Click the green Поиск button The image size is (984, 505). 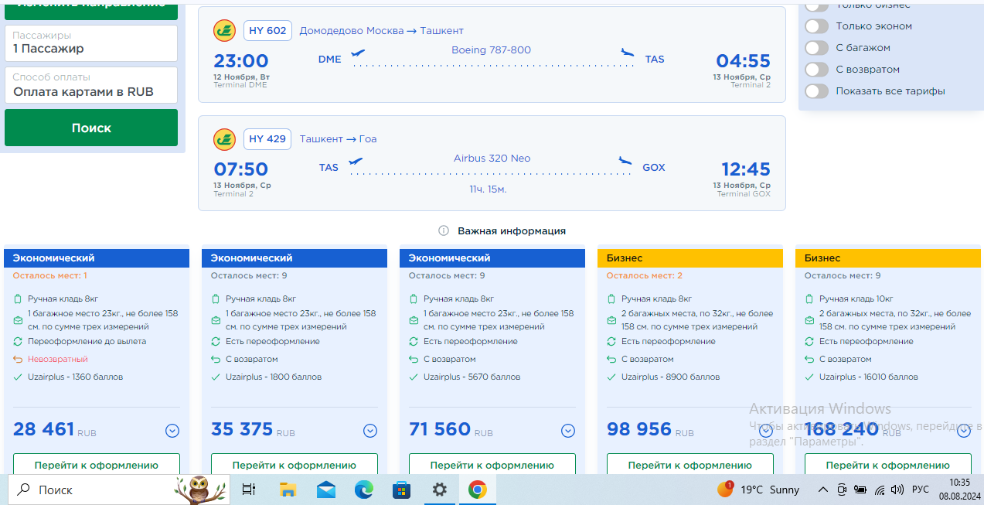[x=91, y=128]
